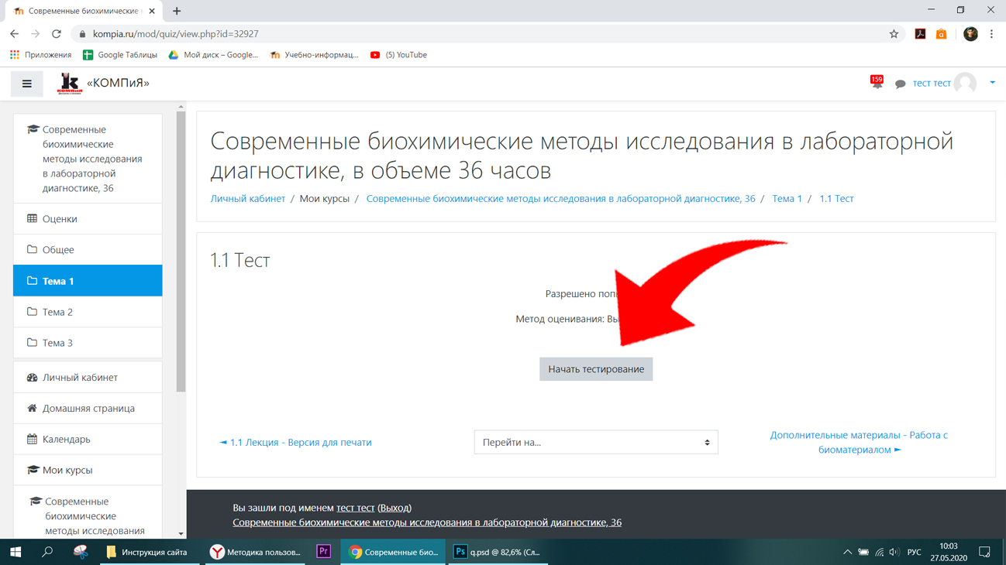1006x565 pixels.
Task: Open Photoshop q.psd from the taskbar
Action: coord(498,552)
